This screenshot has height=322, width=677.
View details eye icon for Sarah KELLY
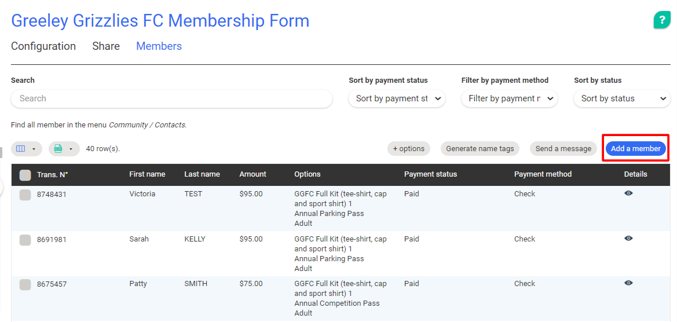(x=628, y=239)
